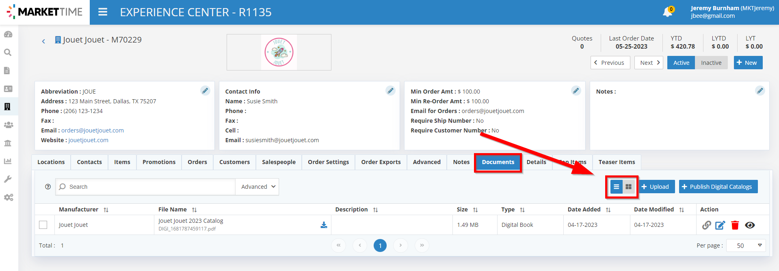Open the Advanced tab
779x271 pixels.
(427, 162)
